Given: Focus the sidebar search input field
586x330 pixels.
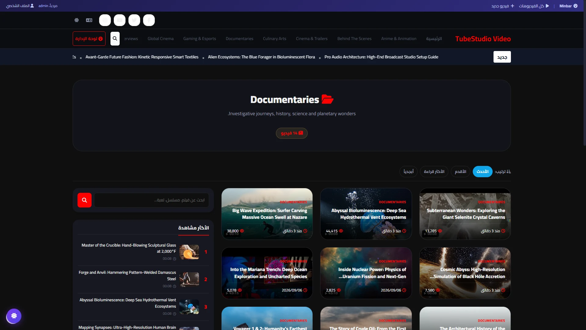Looking at the screenshot, I should 151,200.
